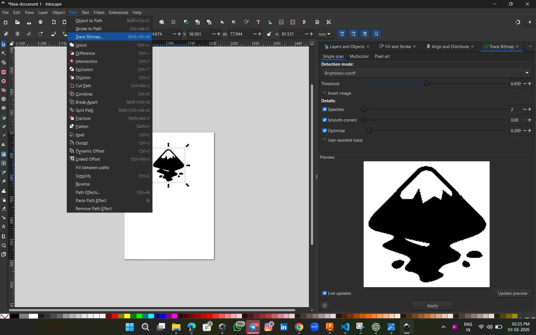Image resolution: width=536 pixels, height=335 pixels.
Task: Launch Visual Studio Code from the taskbar
Action: point(345,327)
